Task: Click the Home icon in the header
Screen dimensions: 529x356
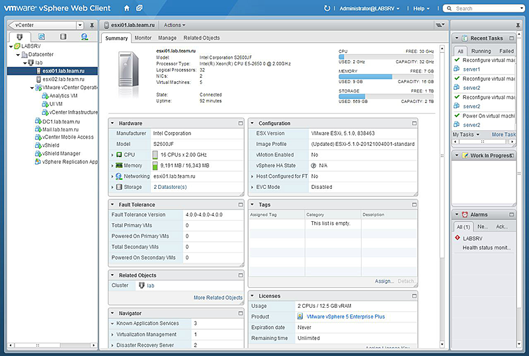Action: (x=127, y=8)
